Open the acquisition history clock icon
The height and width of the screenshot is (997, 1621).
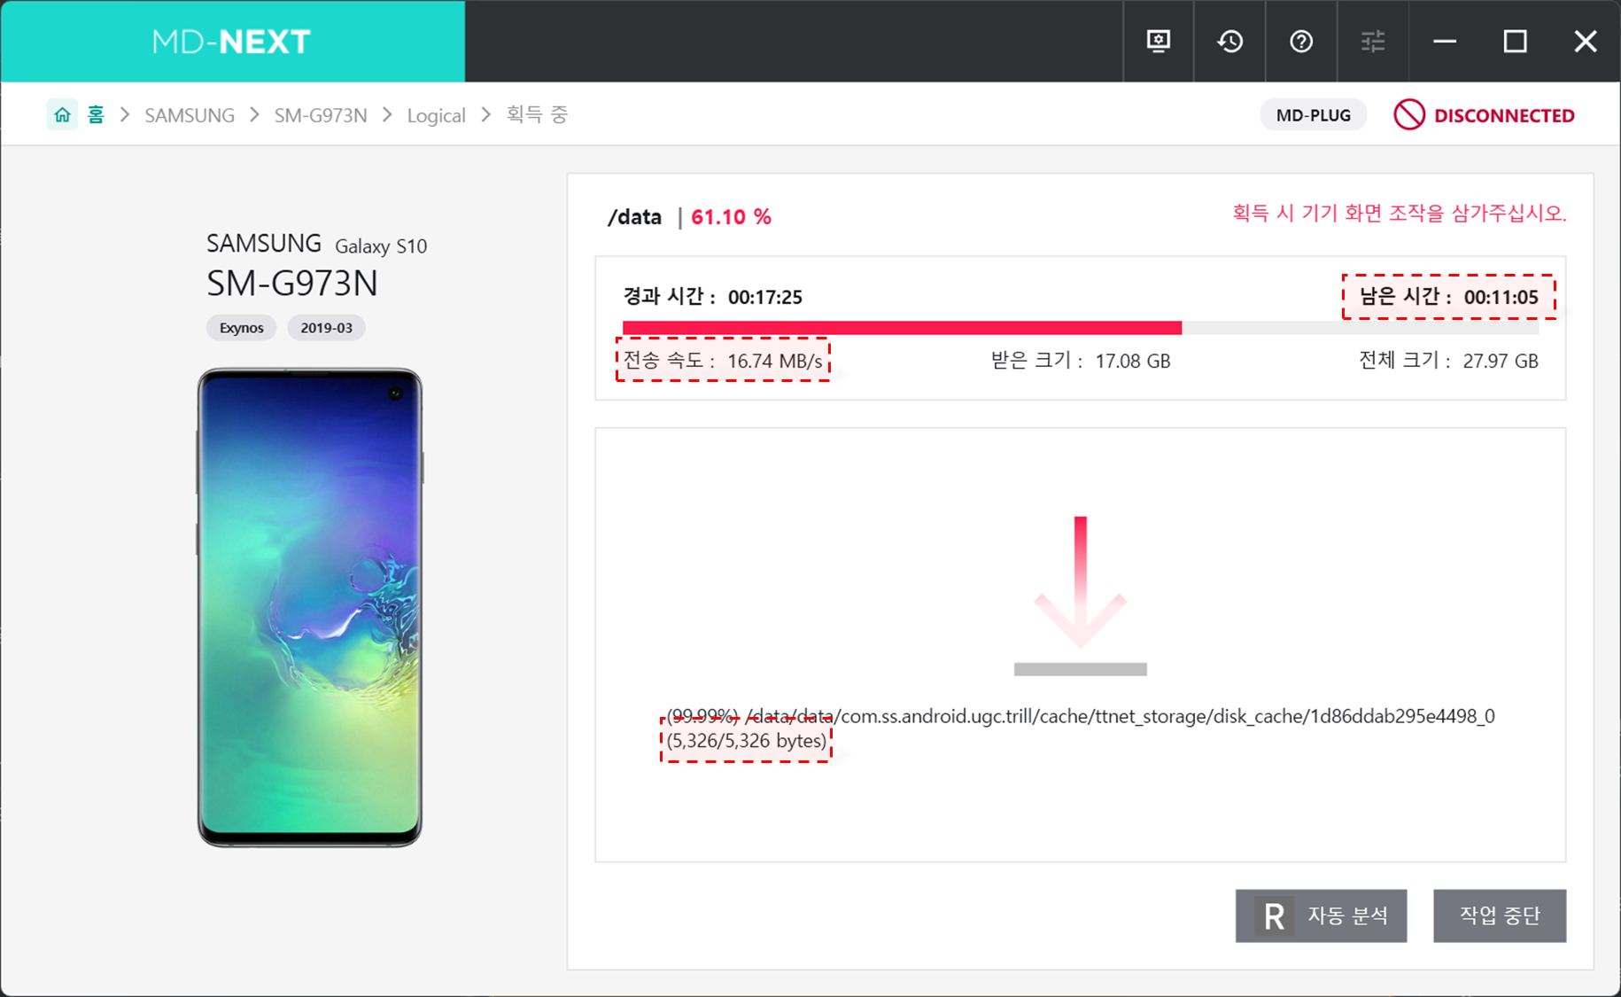pos(1230,41)
